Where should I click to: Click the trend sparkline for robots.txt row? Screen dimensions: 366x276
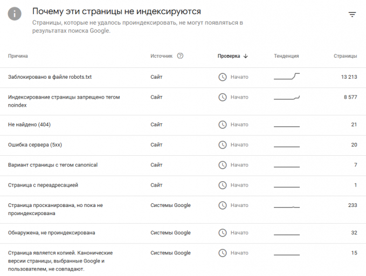coord(287,77)
